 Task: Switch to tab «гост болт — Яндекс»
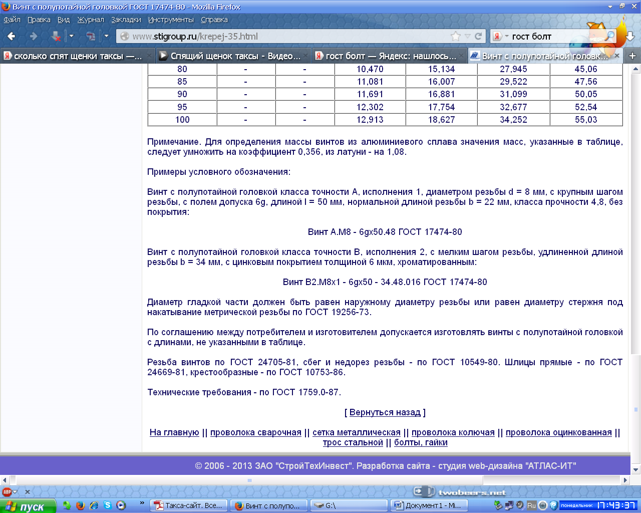point(390,56)
